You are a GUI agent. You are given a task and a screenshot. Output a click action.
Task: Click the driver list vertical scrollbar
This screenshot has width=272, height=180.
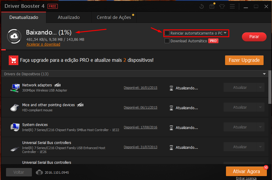coord(270,87)
